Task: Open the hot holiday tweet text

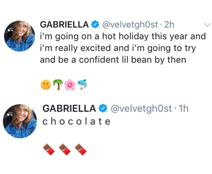Action: [122, 48]
